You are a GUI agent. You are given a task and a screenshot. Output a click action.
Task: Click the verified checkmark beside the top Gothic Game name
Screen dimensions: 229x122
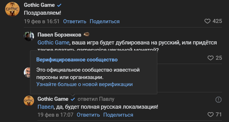click(59, 5)
